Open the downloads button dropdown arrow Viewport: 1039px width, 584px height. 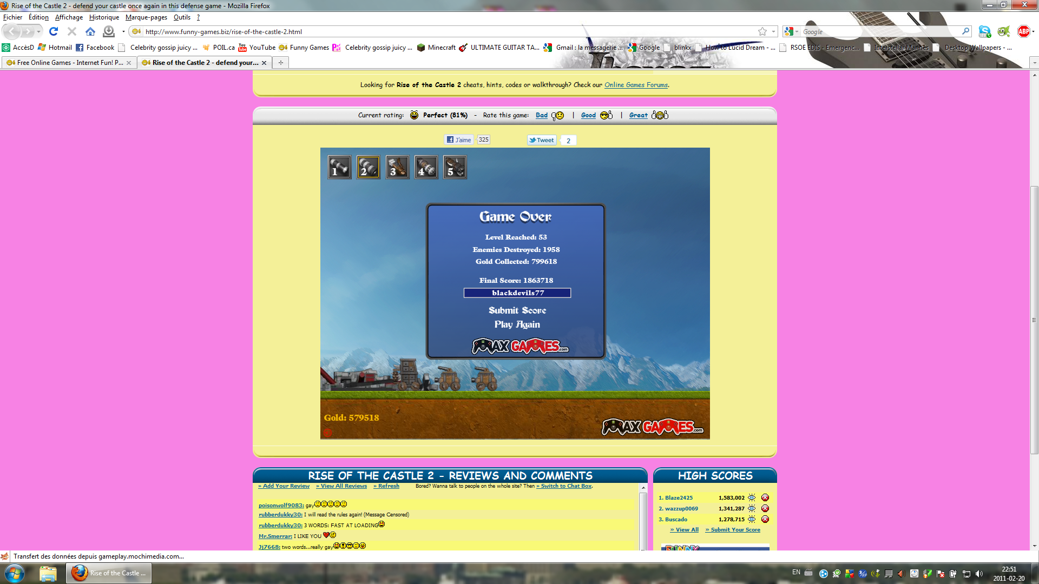click(123, 32)
